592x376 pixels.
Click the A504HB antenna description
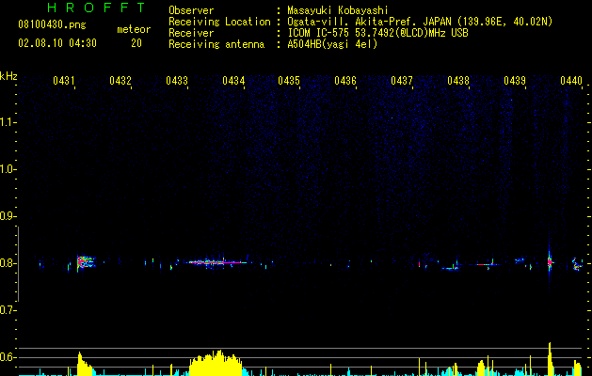(332, 44)
